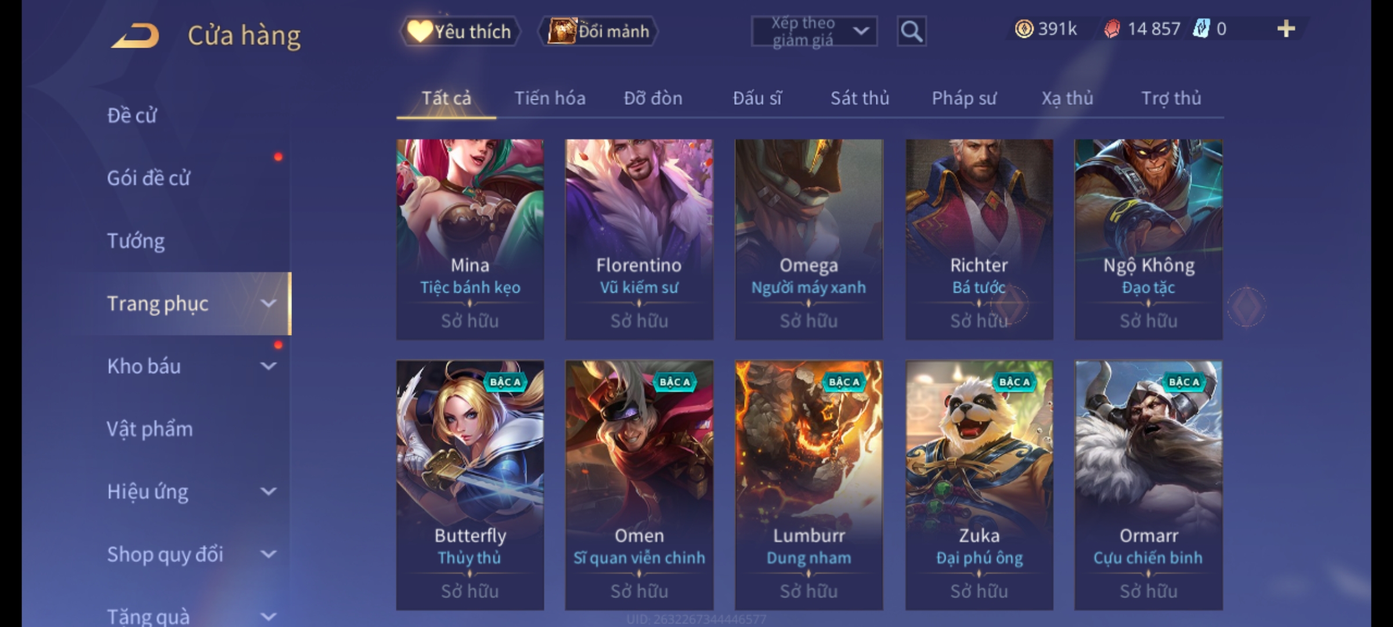Expand the Kho báu chevron
The image size is (1393, 627).
coord(268,366)
